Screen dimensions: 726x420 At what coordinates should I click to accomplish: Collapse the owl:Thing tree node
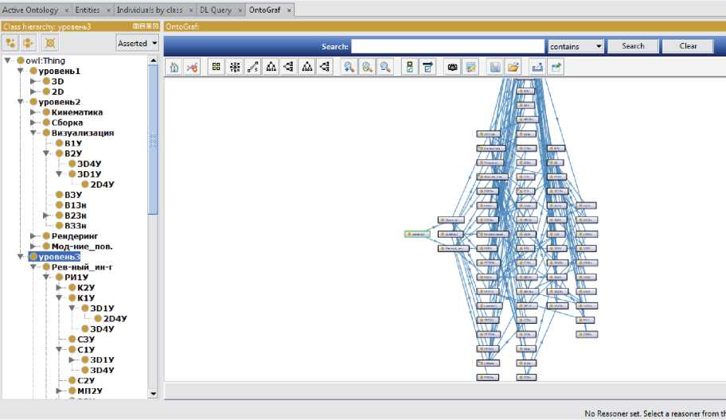(x=7, y=60)
